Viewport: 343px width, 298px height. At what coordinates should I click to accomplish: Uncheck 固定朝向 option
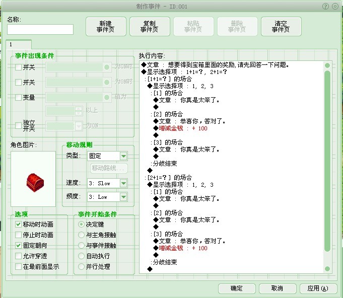18,245
